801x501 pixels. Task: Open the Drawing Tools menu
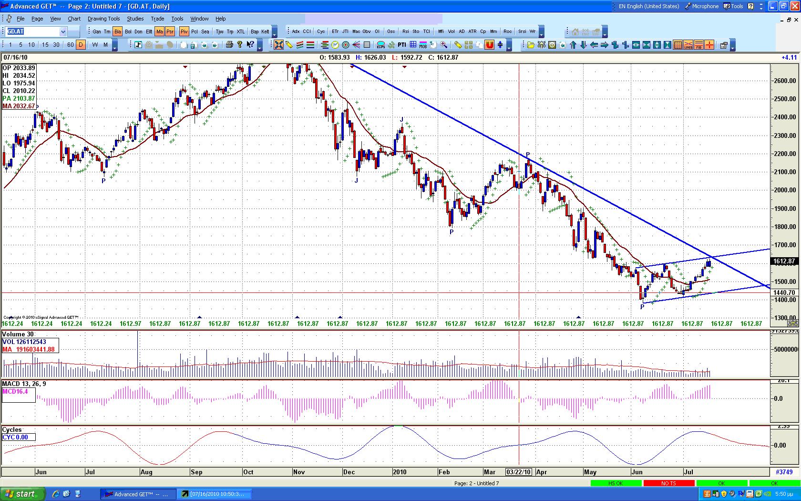[103, 19]
